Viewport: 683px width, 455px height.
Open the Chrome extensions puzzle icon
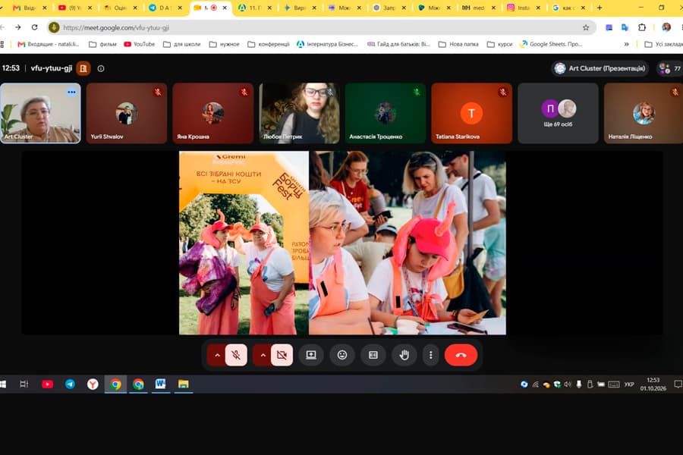tap(641, 27)
